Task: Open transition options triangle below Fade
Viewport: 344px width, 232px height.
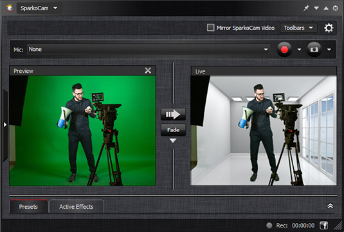Action: pos(173,140)
